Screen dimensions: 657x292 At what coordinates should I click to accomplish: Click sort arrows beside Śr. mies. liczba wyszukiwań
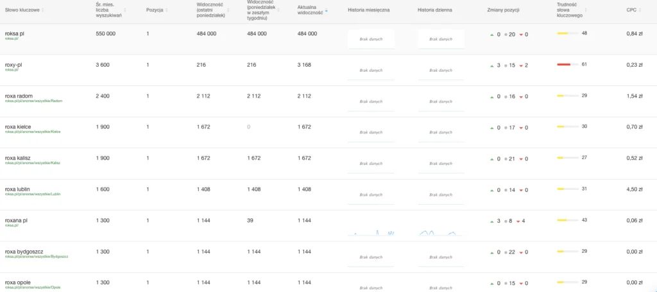tap(124, 10)
